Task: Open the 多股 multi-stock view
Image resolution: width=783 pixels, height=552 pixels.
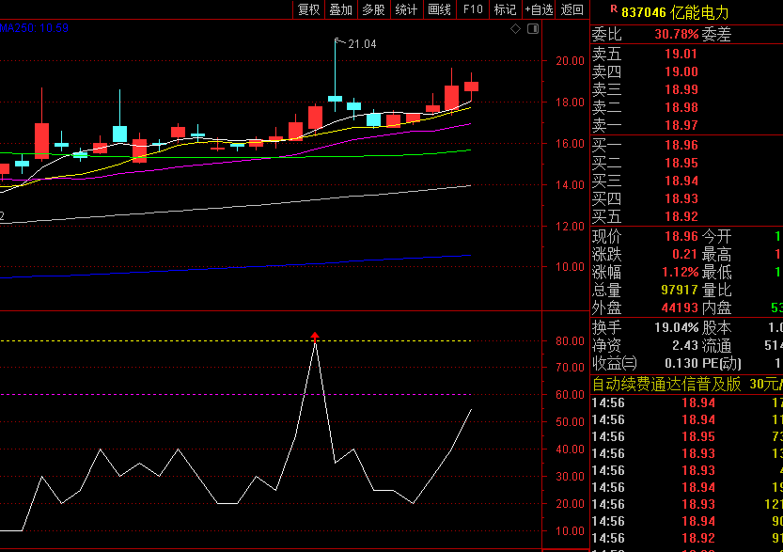Action: tap(373, 9)
